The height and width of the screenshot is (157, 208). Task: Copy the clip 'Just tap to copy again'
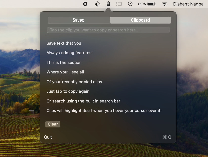click(68, 91)
